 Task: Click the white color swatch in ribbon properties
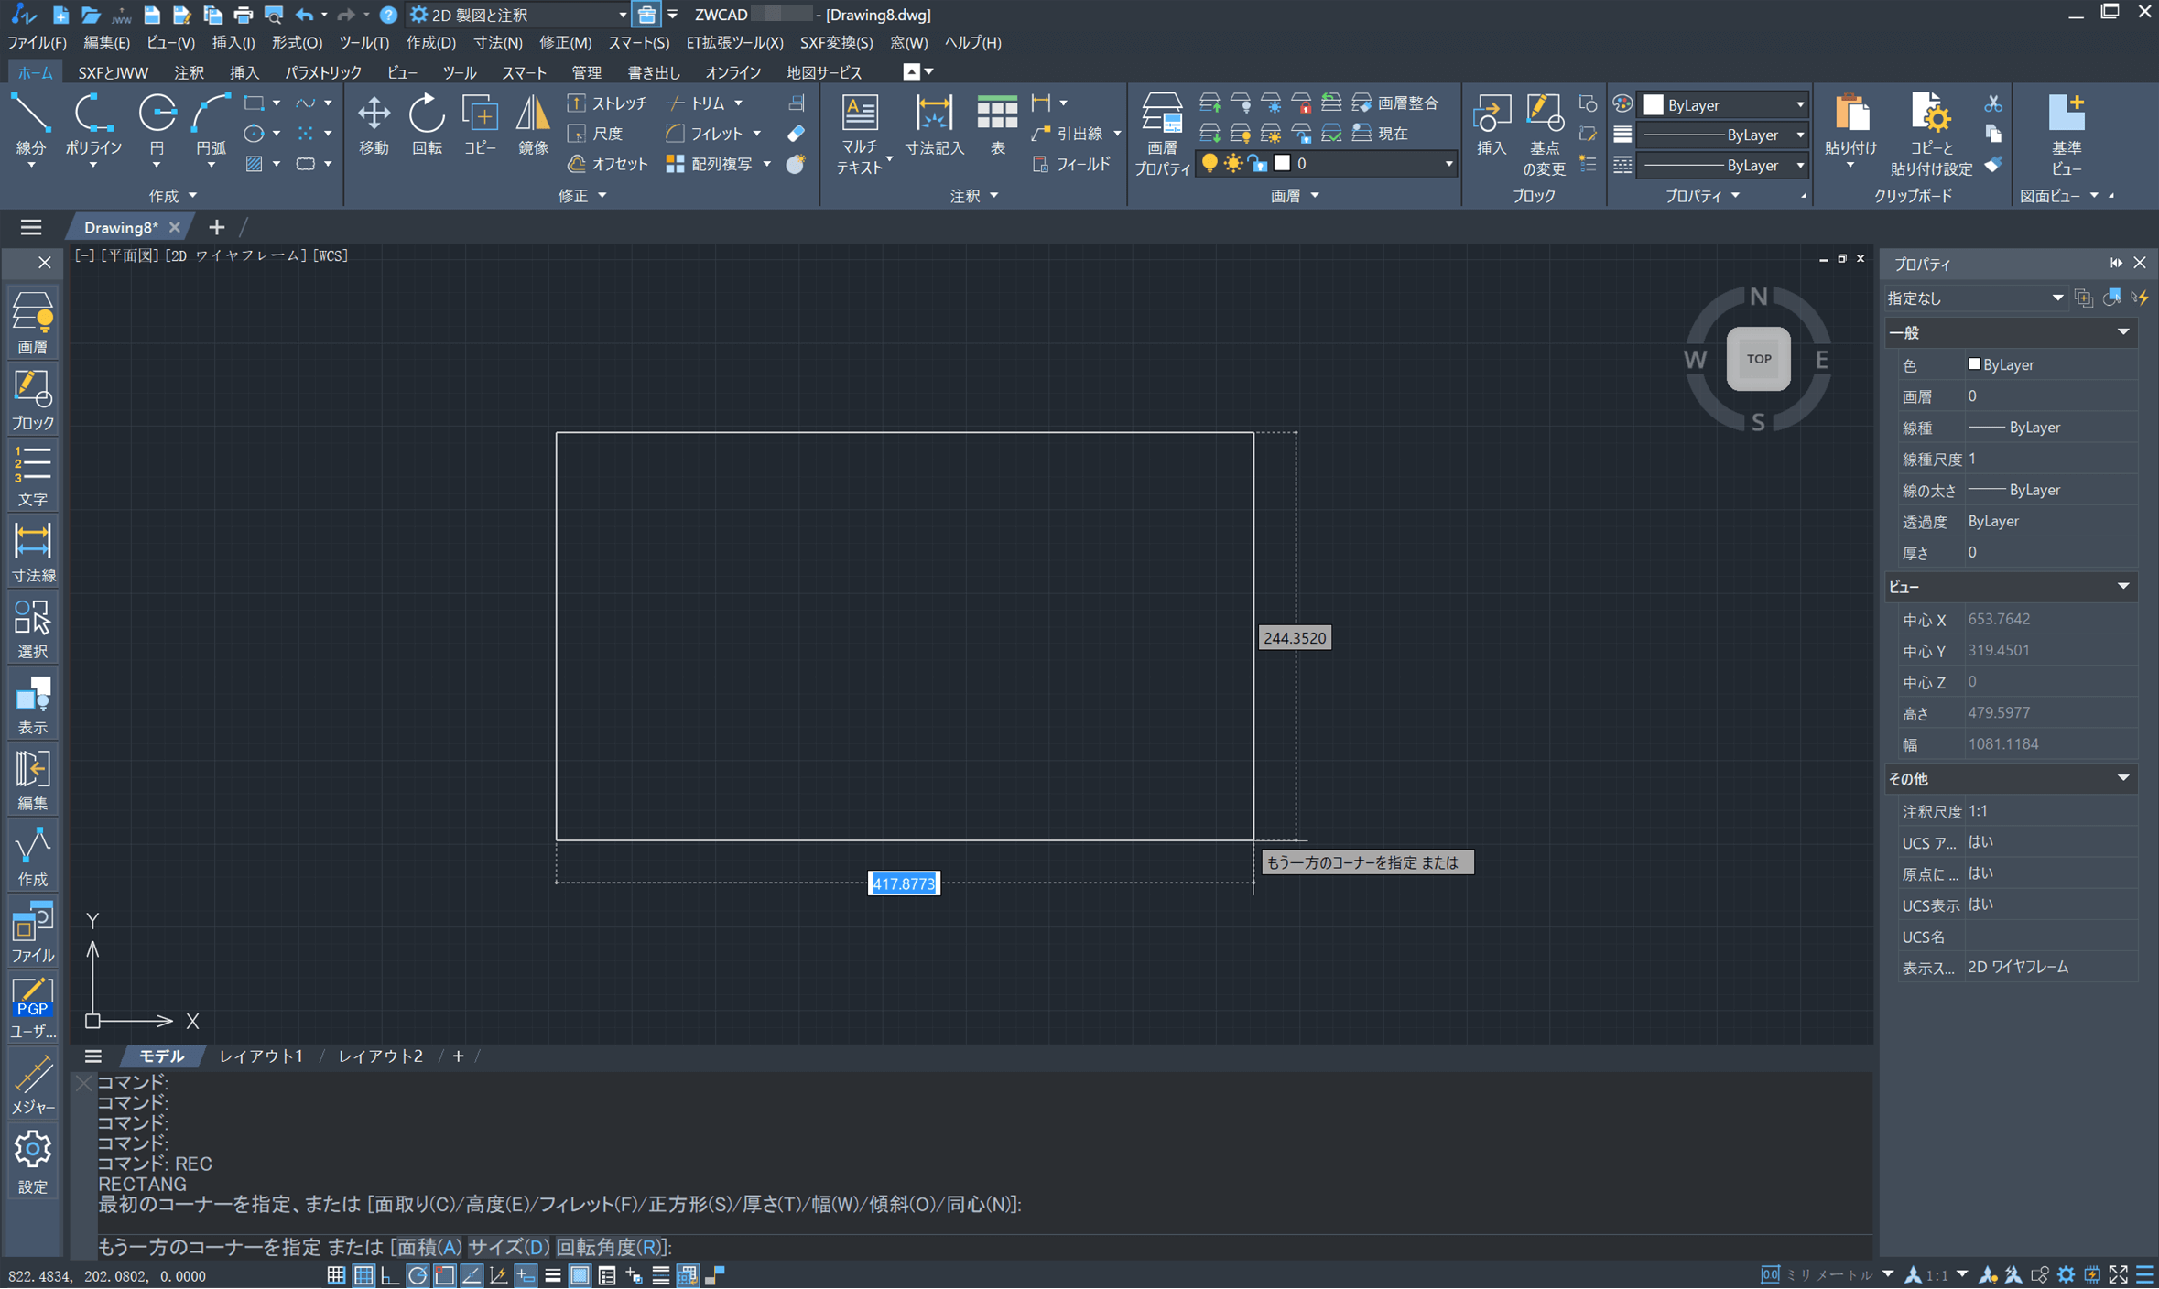[1653, 105]
